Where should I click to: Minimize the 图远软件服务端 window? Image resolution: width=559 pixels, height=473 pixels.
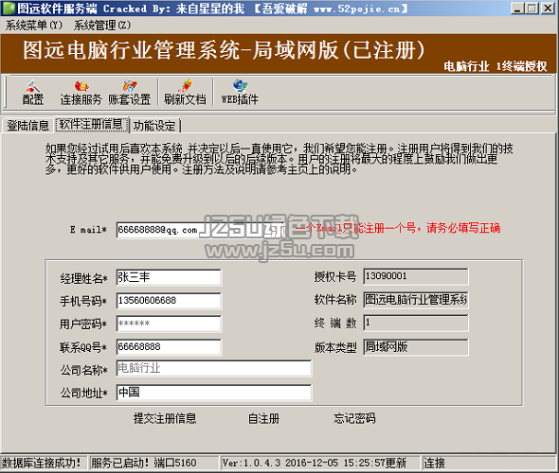pyautogui.click(x=517, y=9)
